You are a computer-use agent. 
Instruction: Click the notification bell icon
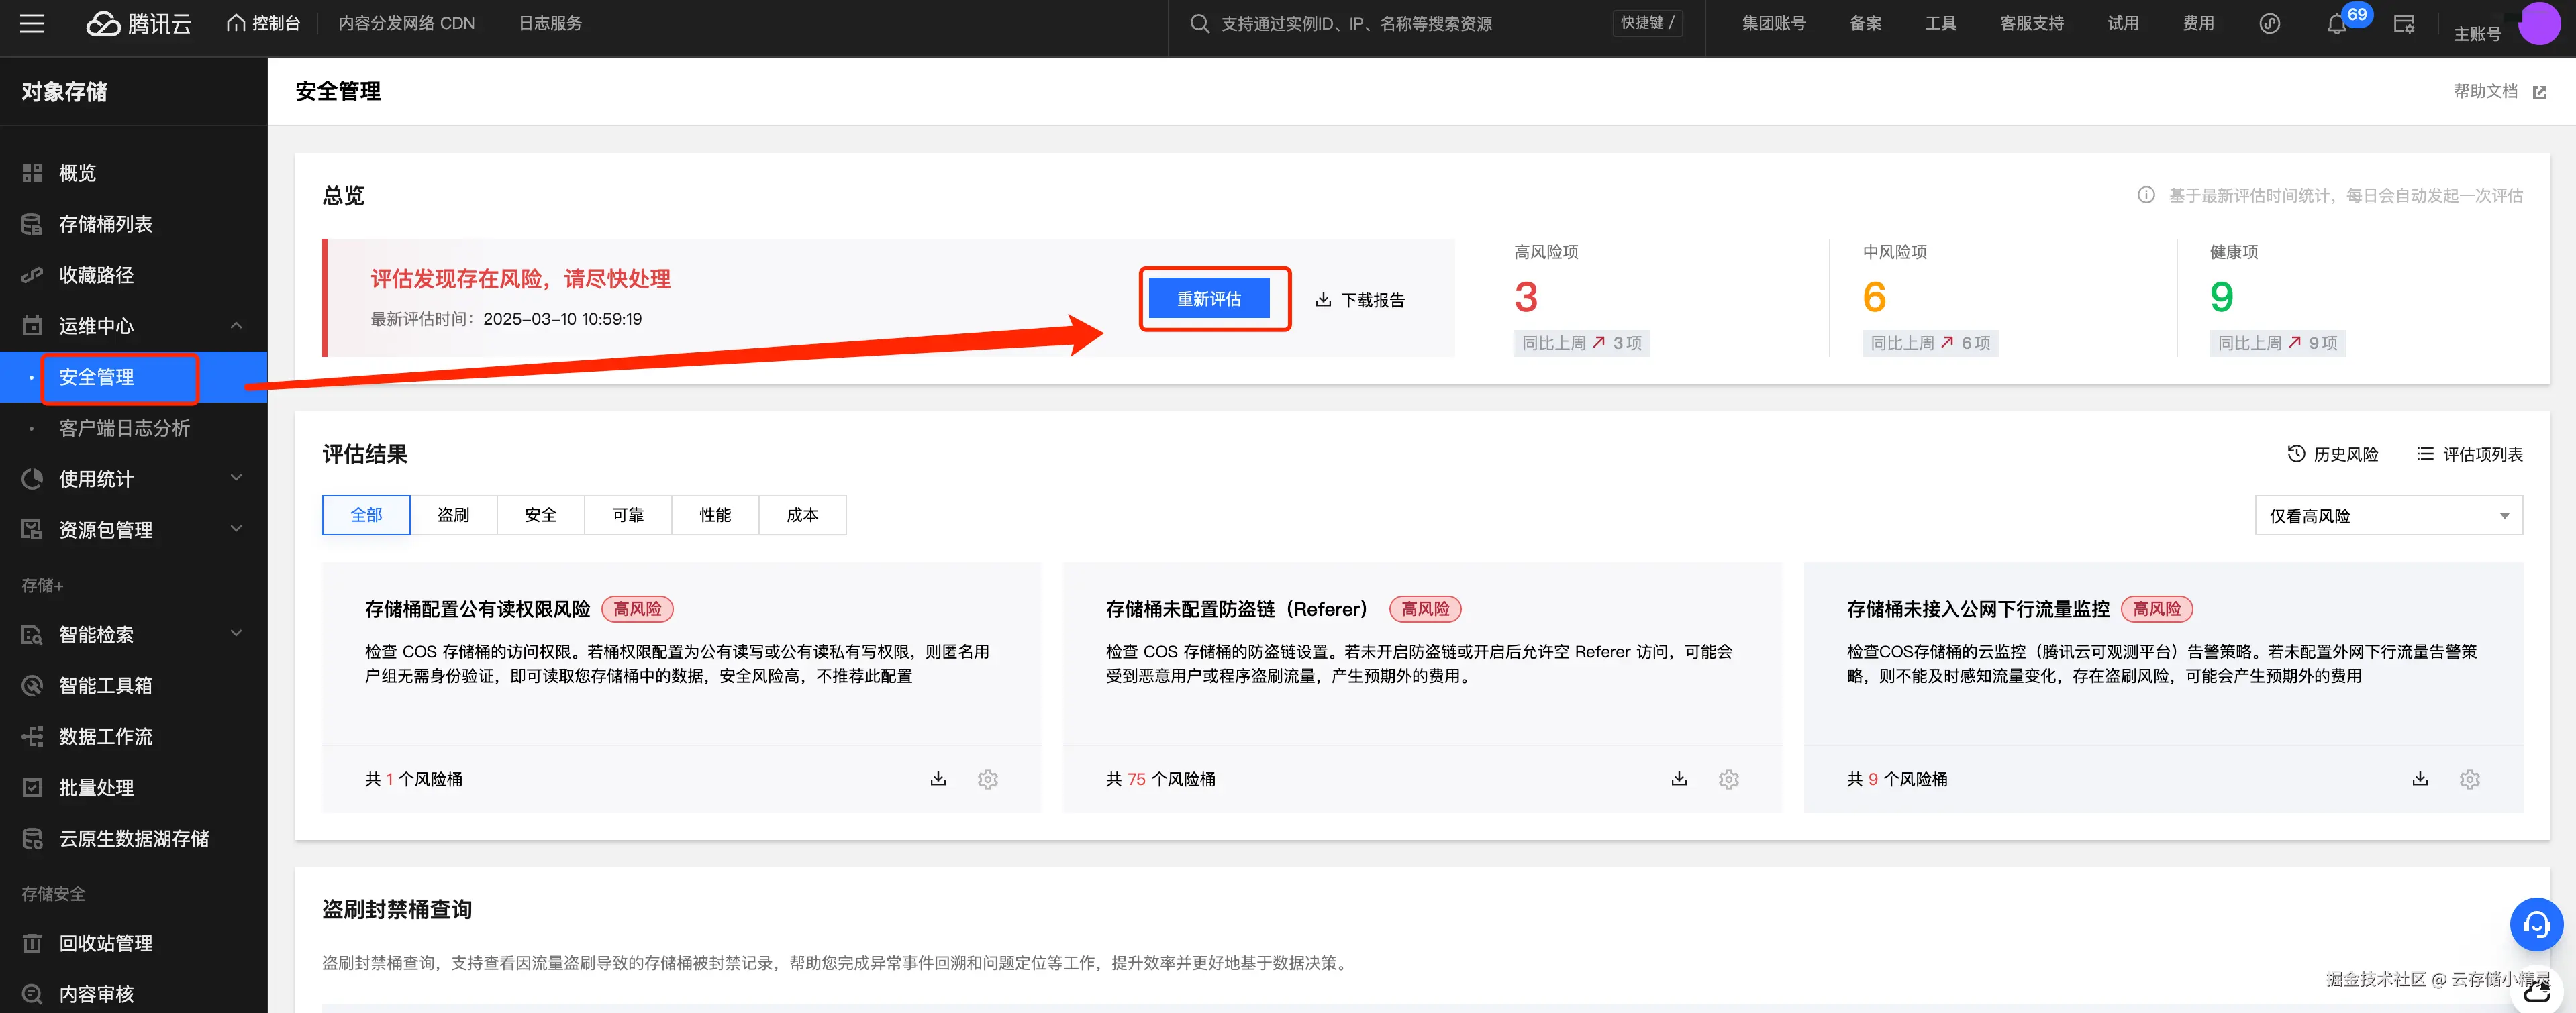click(2336, 24)
